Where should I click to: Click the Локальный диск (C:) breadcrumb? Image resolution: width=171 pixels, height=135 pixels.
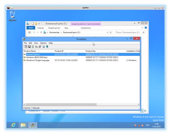(x=71, y=32)
